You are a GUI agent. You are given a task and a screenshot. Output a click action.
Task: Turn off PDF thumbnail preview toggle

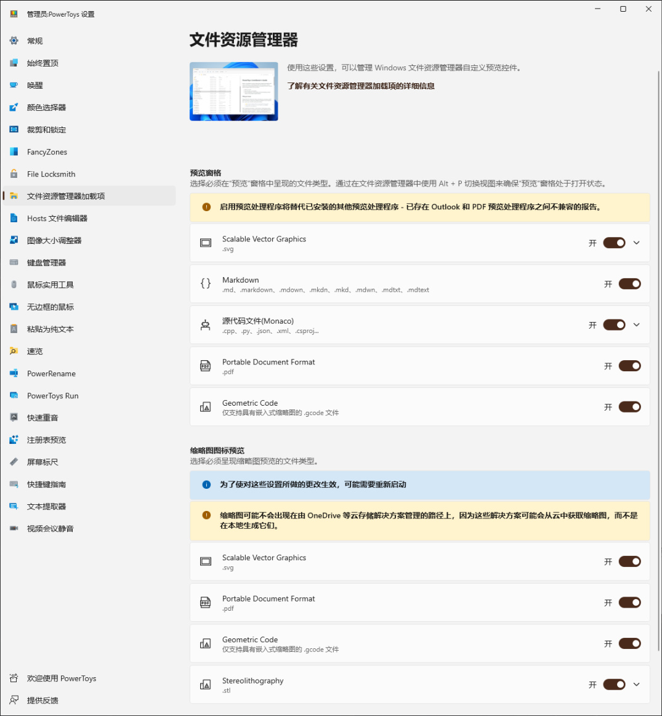pos(629,602)
